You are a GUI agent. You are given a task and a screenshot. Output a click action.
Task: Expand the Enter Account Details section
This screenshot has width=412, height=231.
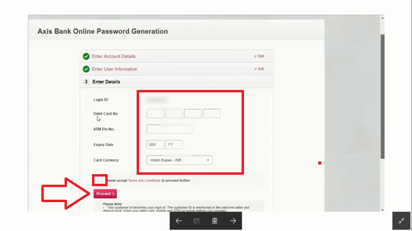point(114,56)
